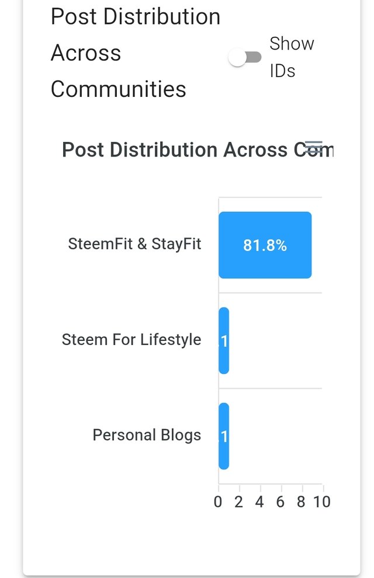Click x-axis tick label 10
Viewport: 374px width, 578px height.
click(x=322, y=502)
